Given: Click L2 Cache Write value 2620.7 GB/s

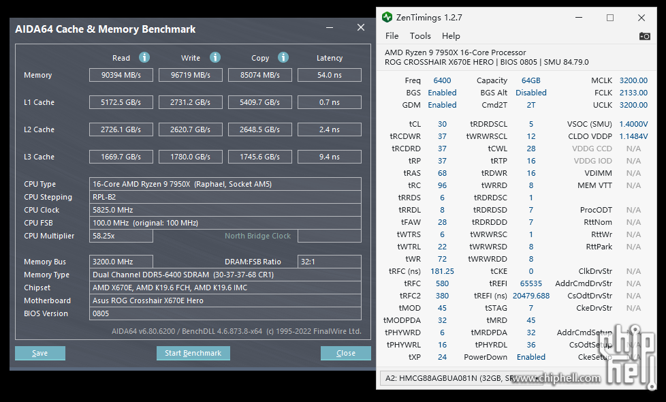Looking at the screenshot, I should (190, 129).
